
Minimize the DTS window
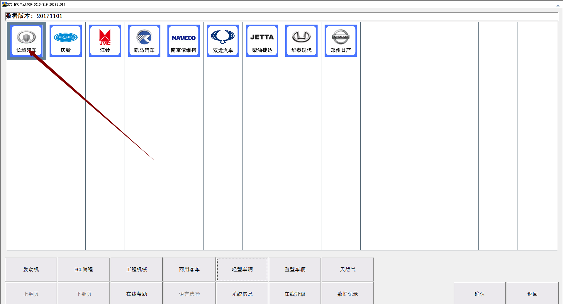558,4
